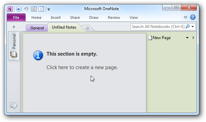Select the General section tab

[37, 28]
